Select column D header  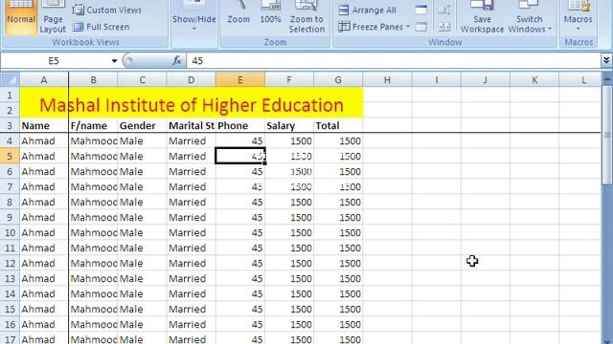pos(191,80)
